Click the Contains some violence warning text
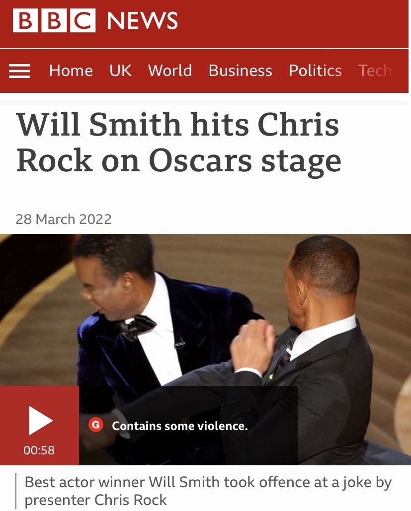 (180, 426)
